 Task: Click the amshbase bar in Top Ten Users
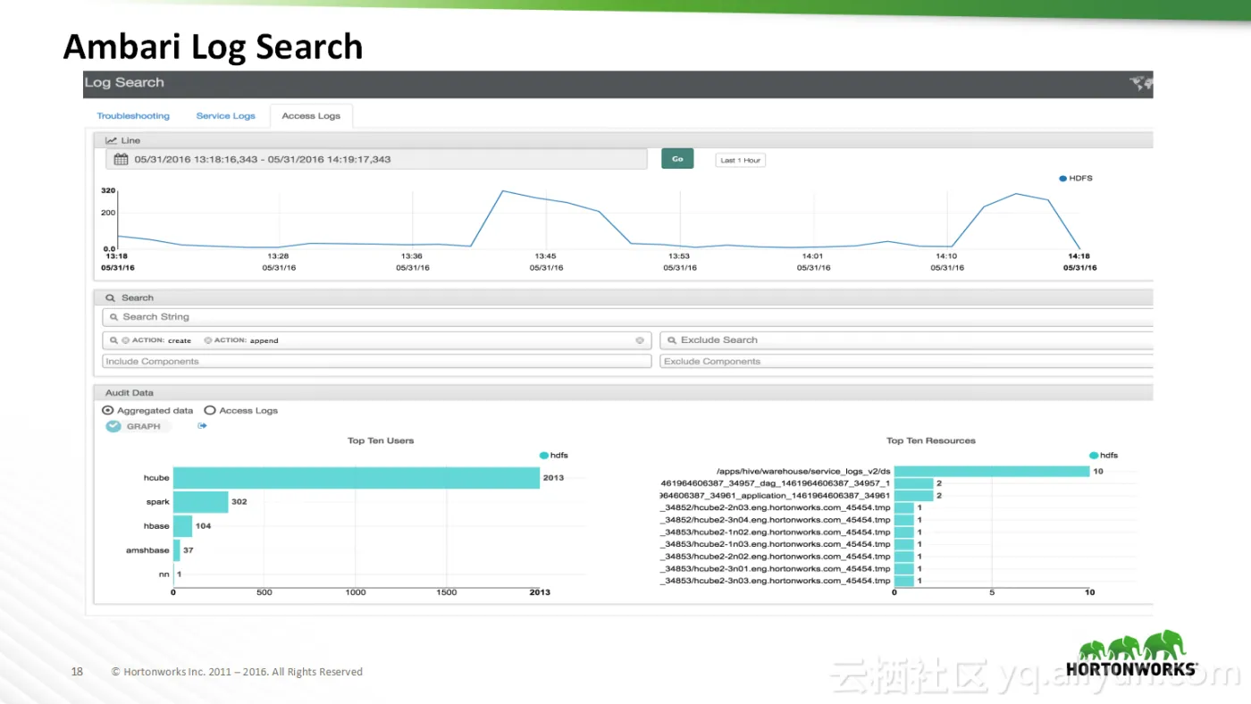click(x=177, y=550)
